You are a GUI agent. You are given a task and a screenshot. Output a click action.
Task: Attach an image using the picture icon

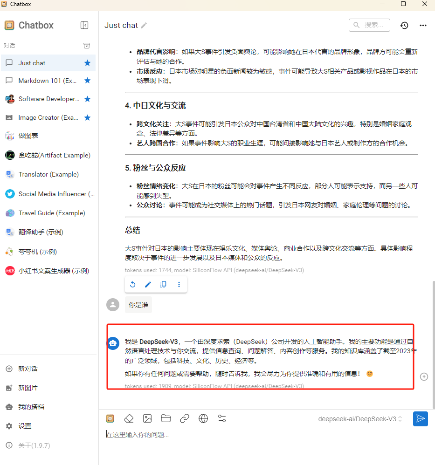coord(147,418)
